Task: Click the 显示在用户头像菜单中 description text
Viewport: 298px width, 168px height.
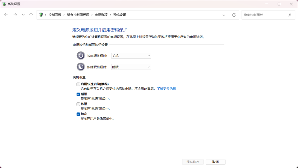Action: (97, 119)
